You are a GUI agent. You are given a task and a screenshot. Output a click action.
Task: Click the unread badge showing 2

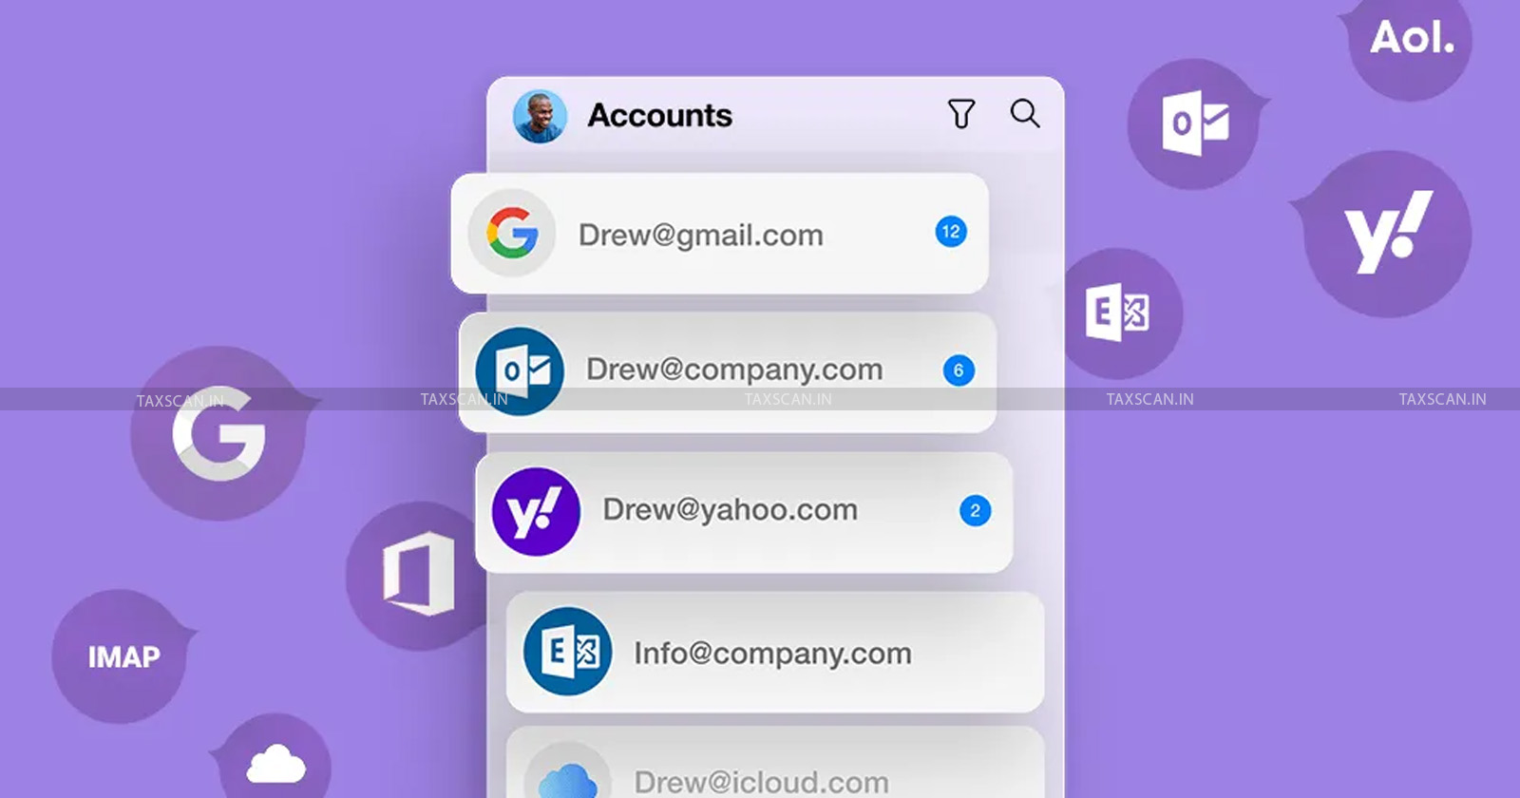click(975, 511)
